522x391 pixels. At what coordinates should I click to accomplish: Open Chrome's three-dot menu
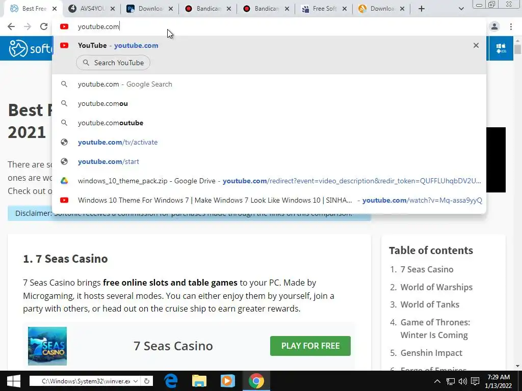pos(511,26)
